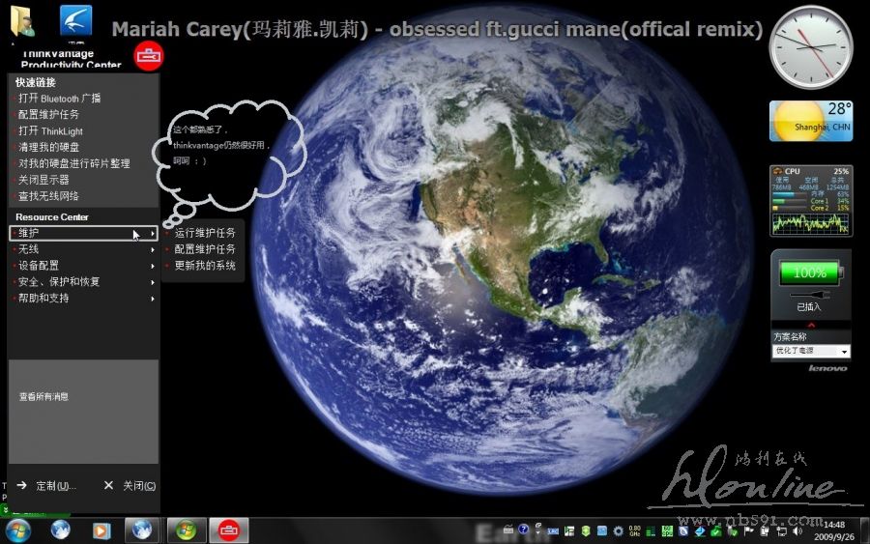The height and width of the screenshot is (544, 870).
Task: Click the red ThinkVantage toolbox icon
Action: coord(148,57)
